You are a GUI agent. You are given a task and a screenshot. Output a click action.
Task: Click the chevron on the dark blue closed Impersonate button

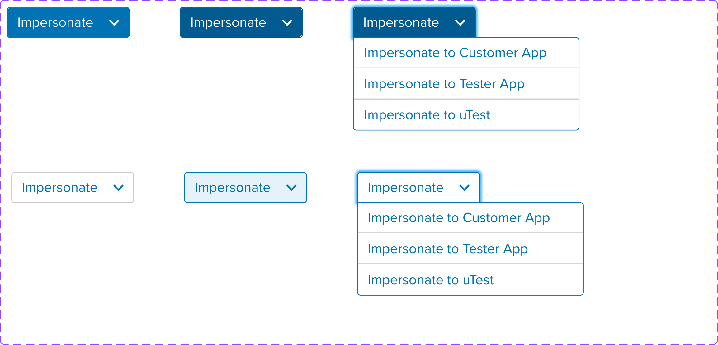click(287, 23)
